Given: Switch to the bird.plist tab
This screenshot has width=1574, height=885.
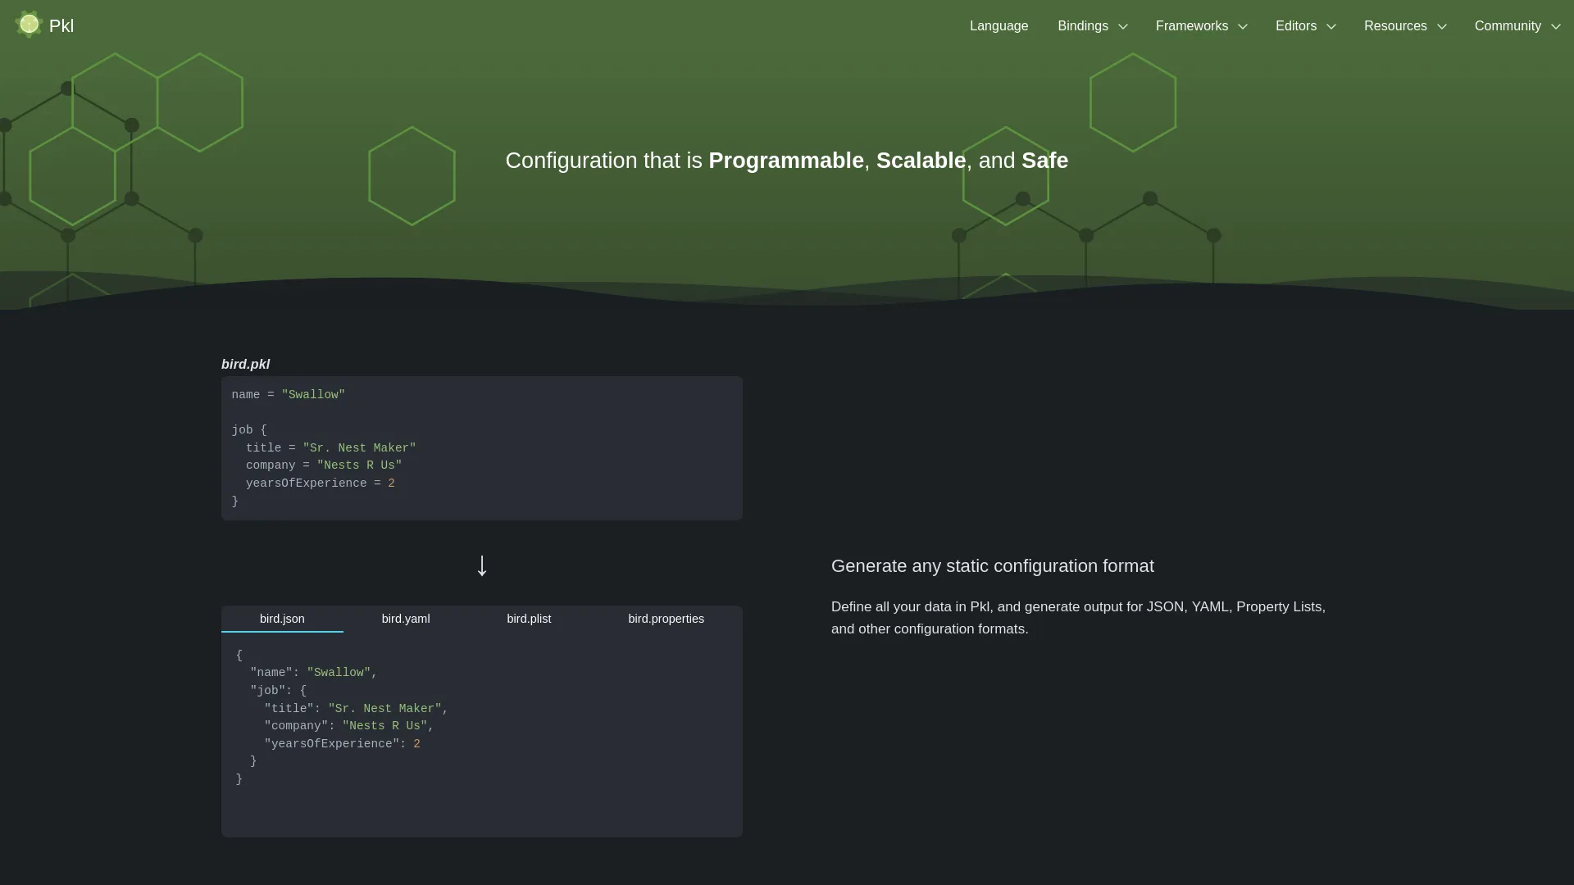Looking at the screenshot, I should tap(529, 619).
